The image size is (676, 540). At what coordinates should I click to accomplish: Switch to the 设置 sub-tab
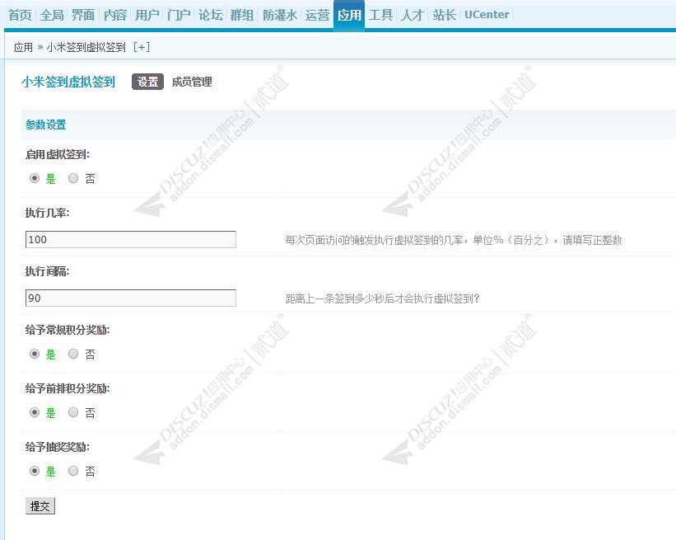pyautogui.click(x=148, y=82)
